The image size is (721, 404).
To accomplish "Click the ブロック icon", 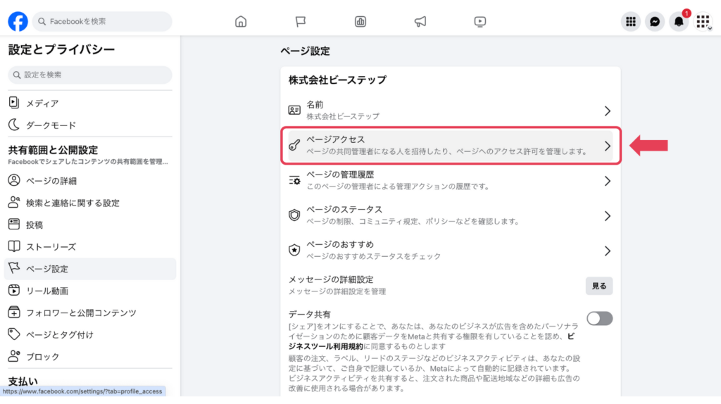I will (14, 356).
